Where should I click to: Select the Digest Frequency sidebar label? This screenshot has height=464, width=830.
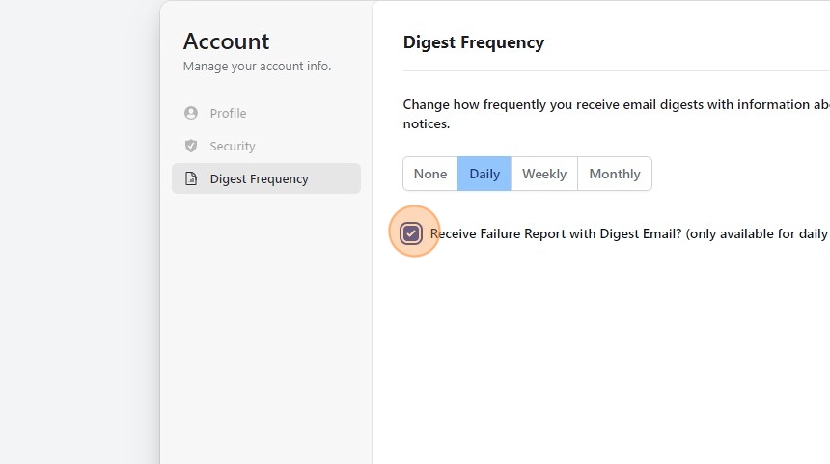259,178
